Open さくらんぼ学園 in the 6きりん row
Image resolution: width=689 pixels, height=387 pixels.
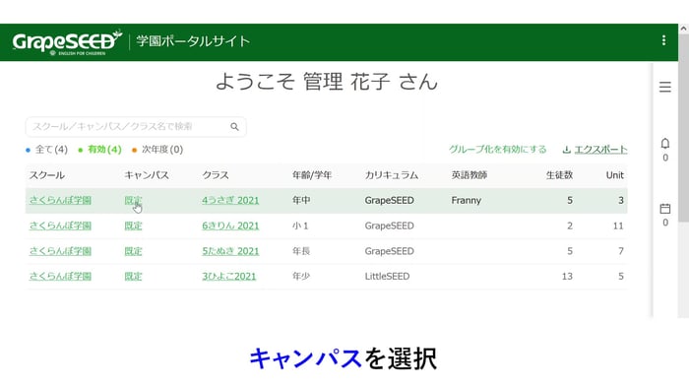(x=60, y=226)
